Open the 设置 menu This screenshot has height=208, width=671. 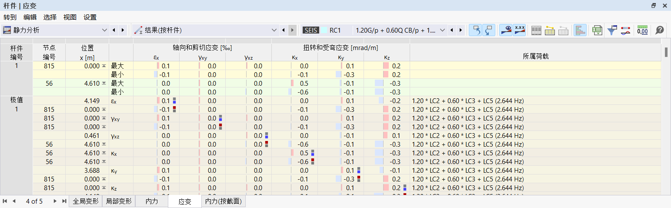point(90,17)
